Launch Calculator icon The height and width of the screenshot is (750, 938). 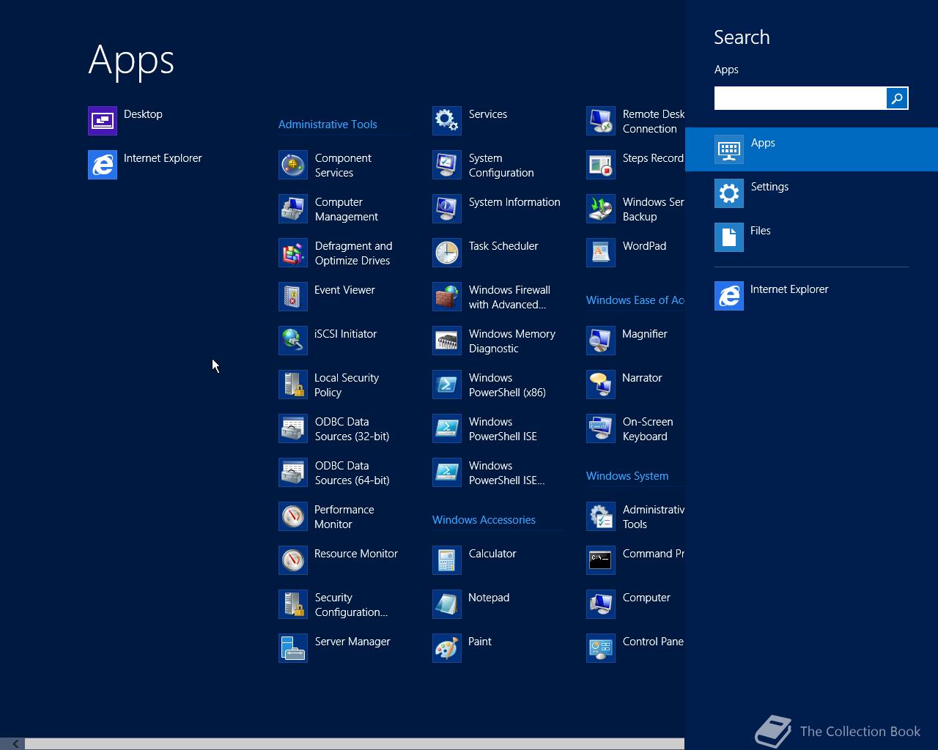447,560
